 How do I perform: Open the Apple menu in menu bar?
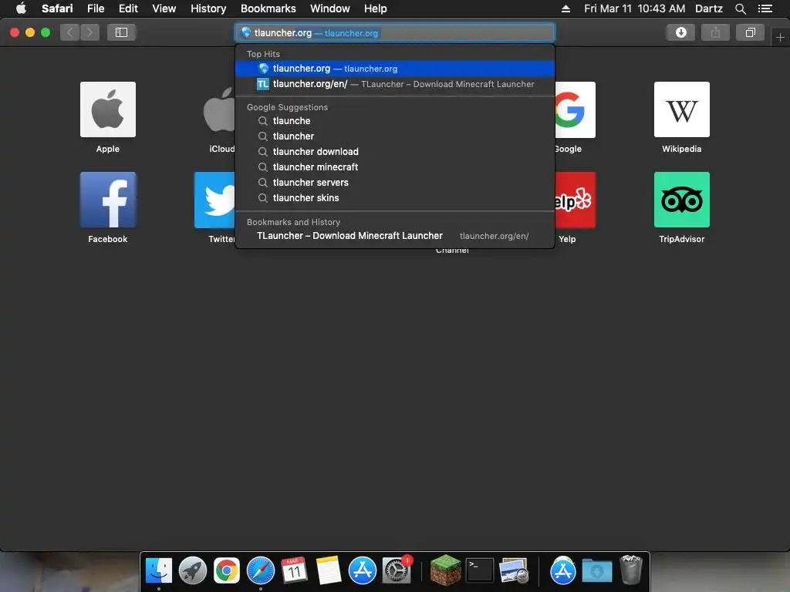[x=21, y=8]
